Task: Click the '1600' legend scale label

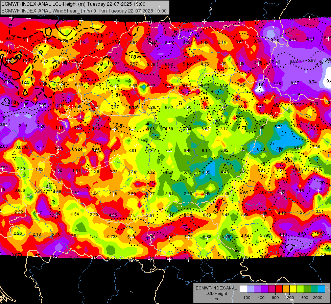Action: pyautogui.click(x=303, y=298)
